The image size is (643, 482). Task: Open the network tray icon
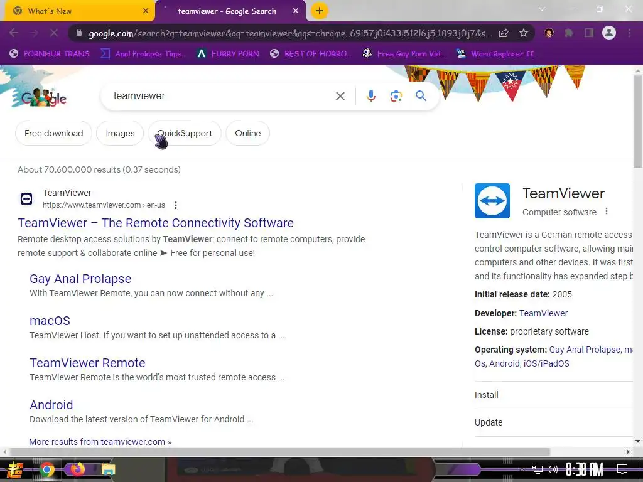538,469
